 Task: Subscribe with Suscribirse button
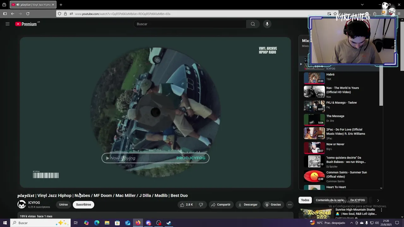coord(83,205)
